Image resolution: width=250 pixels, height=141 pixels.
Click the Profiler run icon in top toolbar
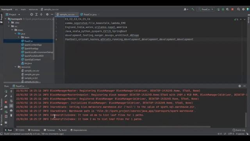[x=218, y=9]
